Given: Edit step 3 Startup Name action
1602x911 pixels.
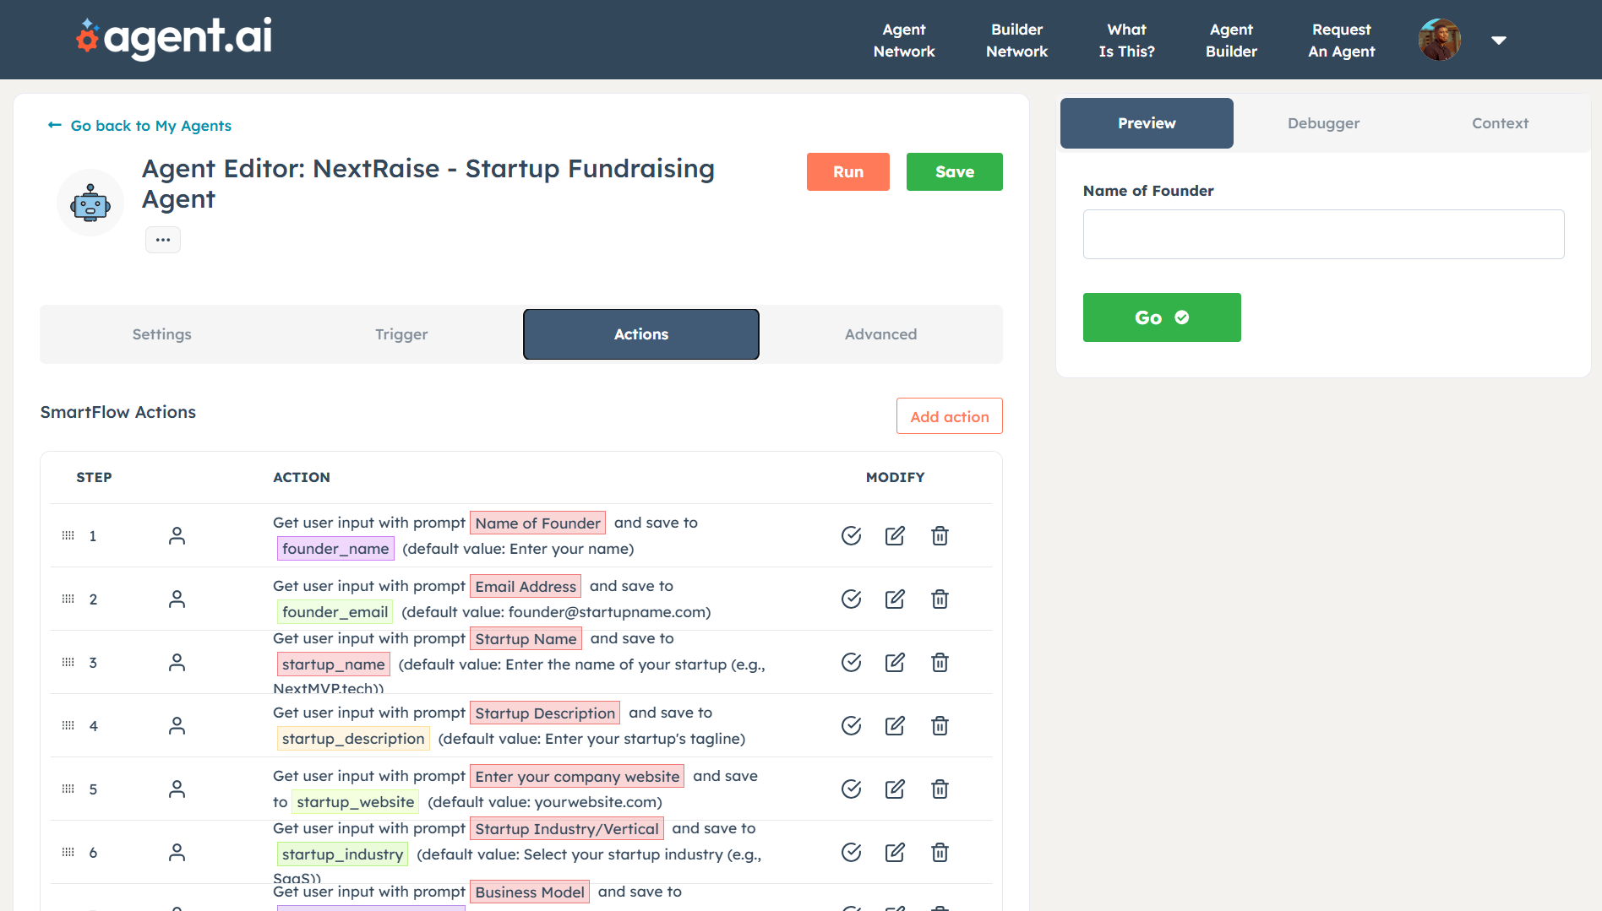Looking at the screenshot, I should [895, 663].
